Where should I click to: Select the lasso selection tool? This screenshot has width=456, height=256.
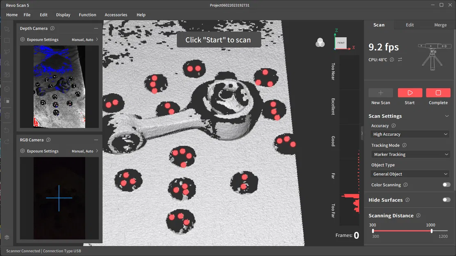[6, 52]
